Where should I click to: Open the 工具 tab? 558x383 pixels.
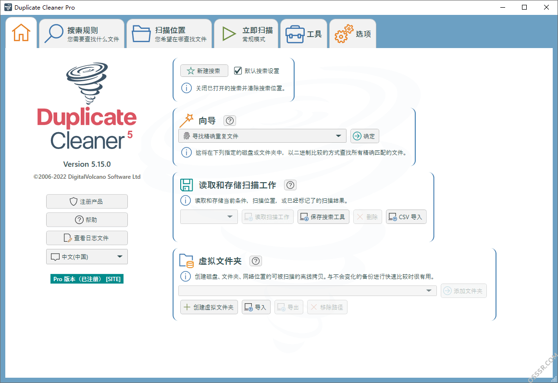click(304, 34)
